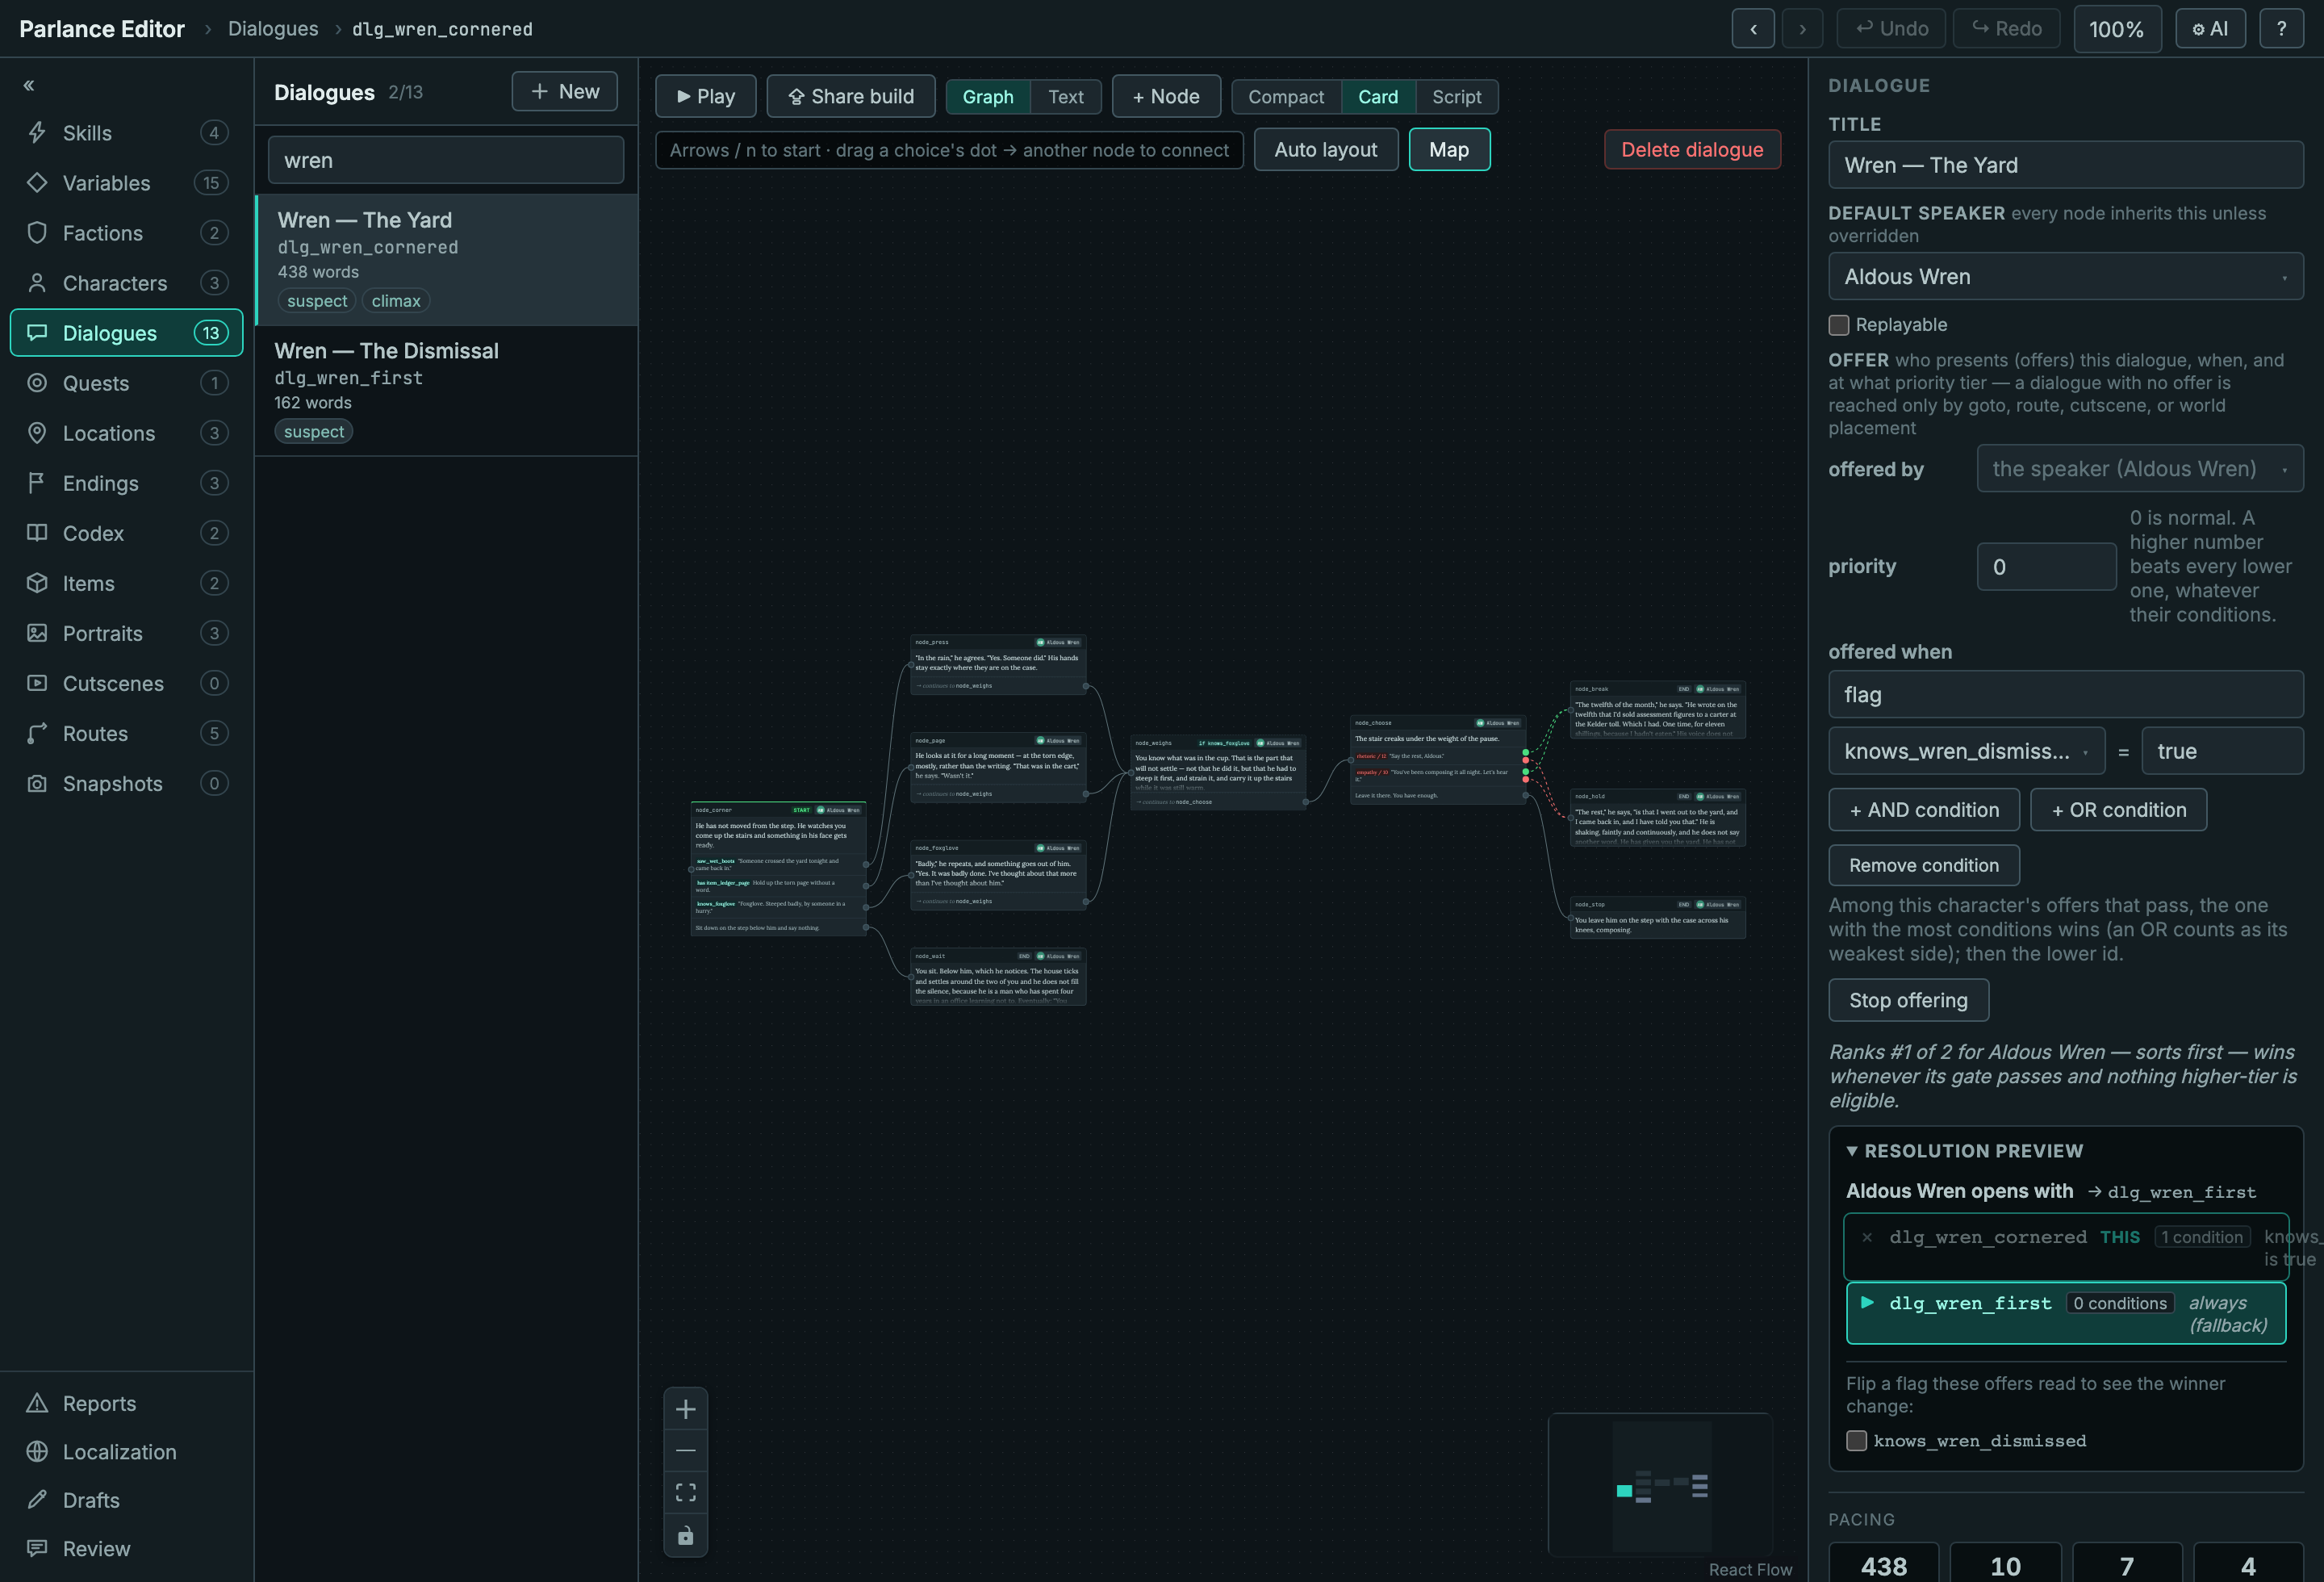Toggle graph interactivity with the lock icon

[685, 1535]
